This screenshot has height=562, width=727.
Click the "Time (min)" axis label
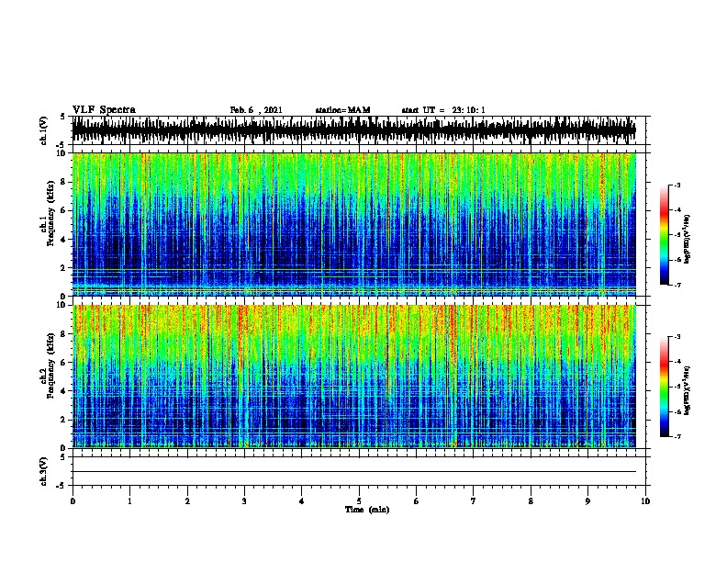coord(367,510)
